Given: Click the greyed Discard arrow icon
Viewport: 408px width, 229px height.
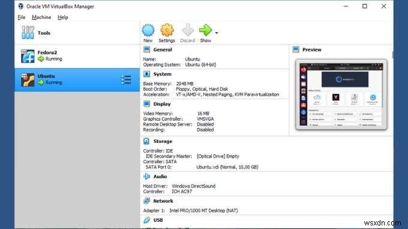Looking at the screenshot, I should [x=188, y=30].
